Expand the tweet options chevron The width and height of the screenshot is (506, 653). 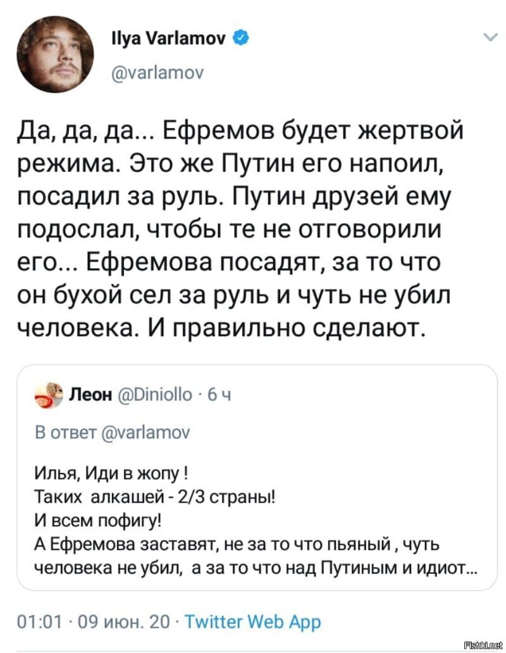tap(492, 37)
